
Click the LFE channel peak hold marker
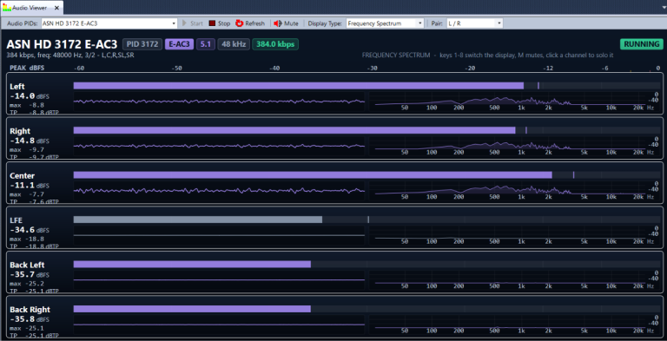(368, 220)
